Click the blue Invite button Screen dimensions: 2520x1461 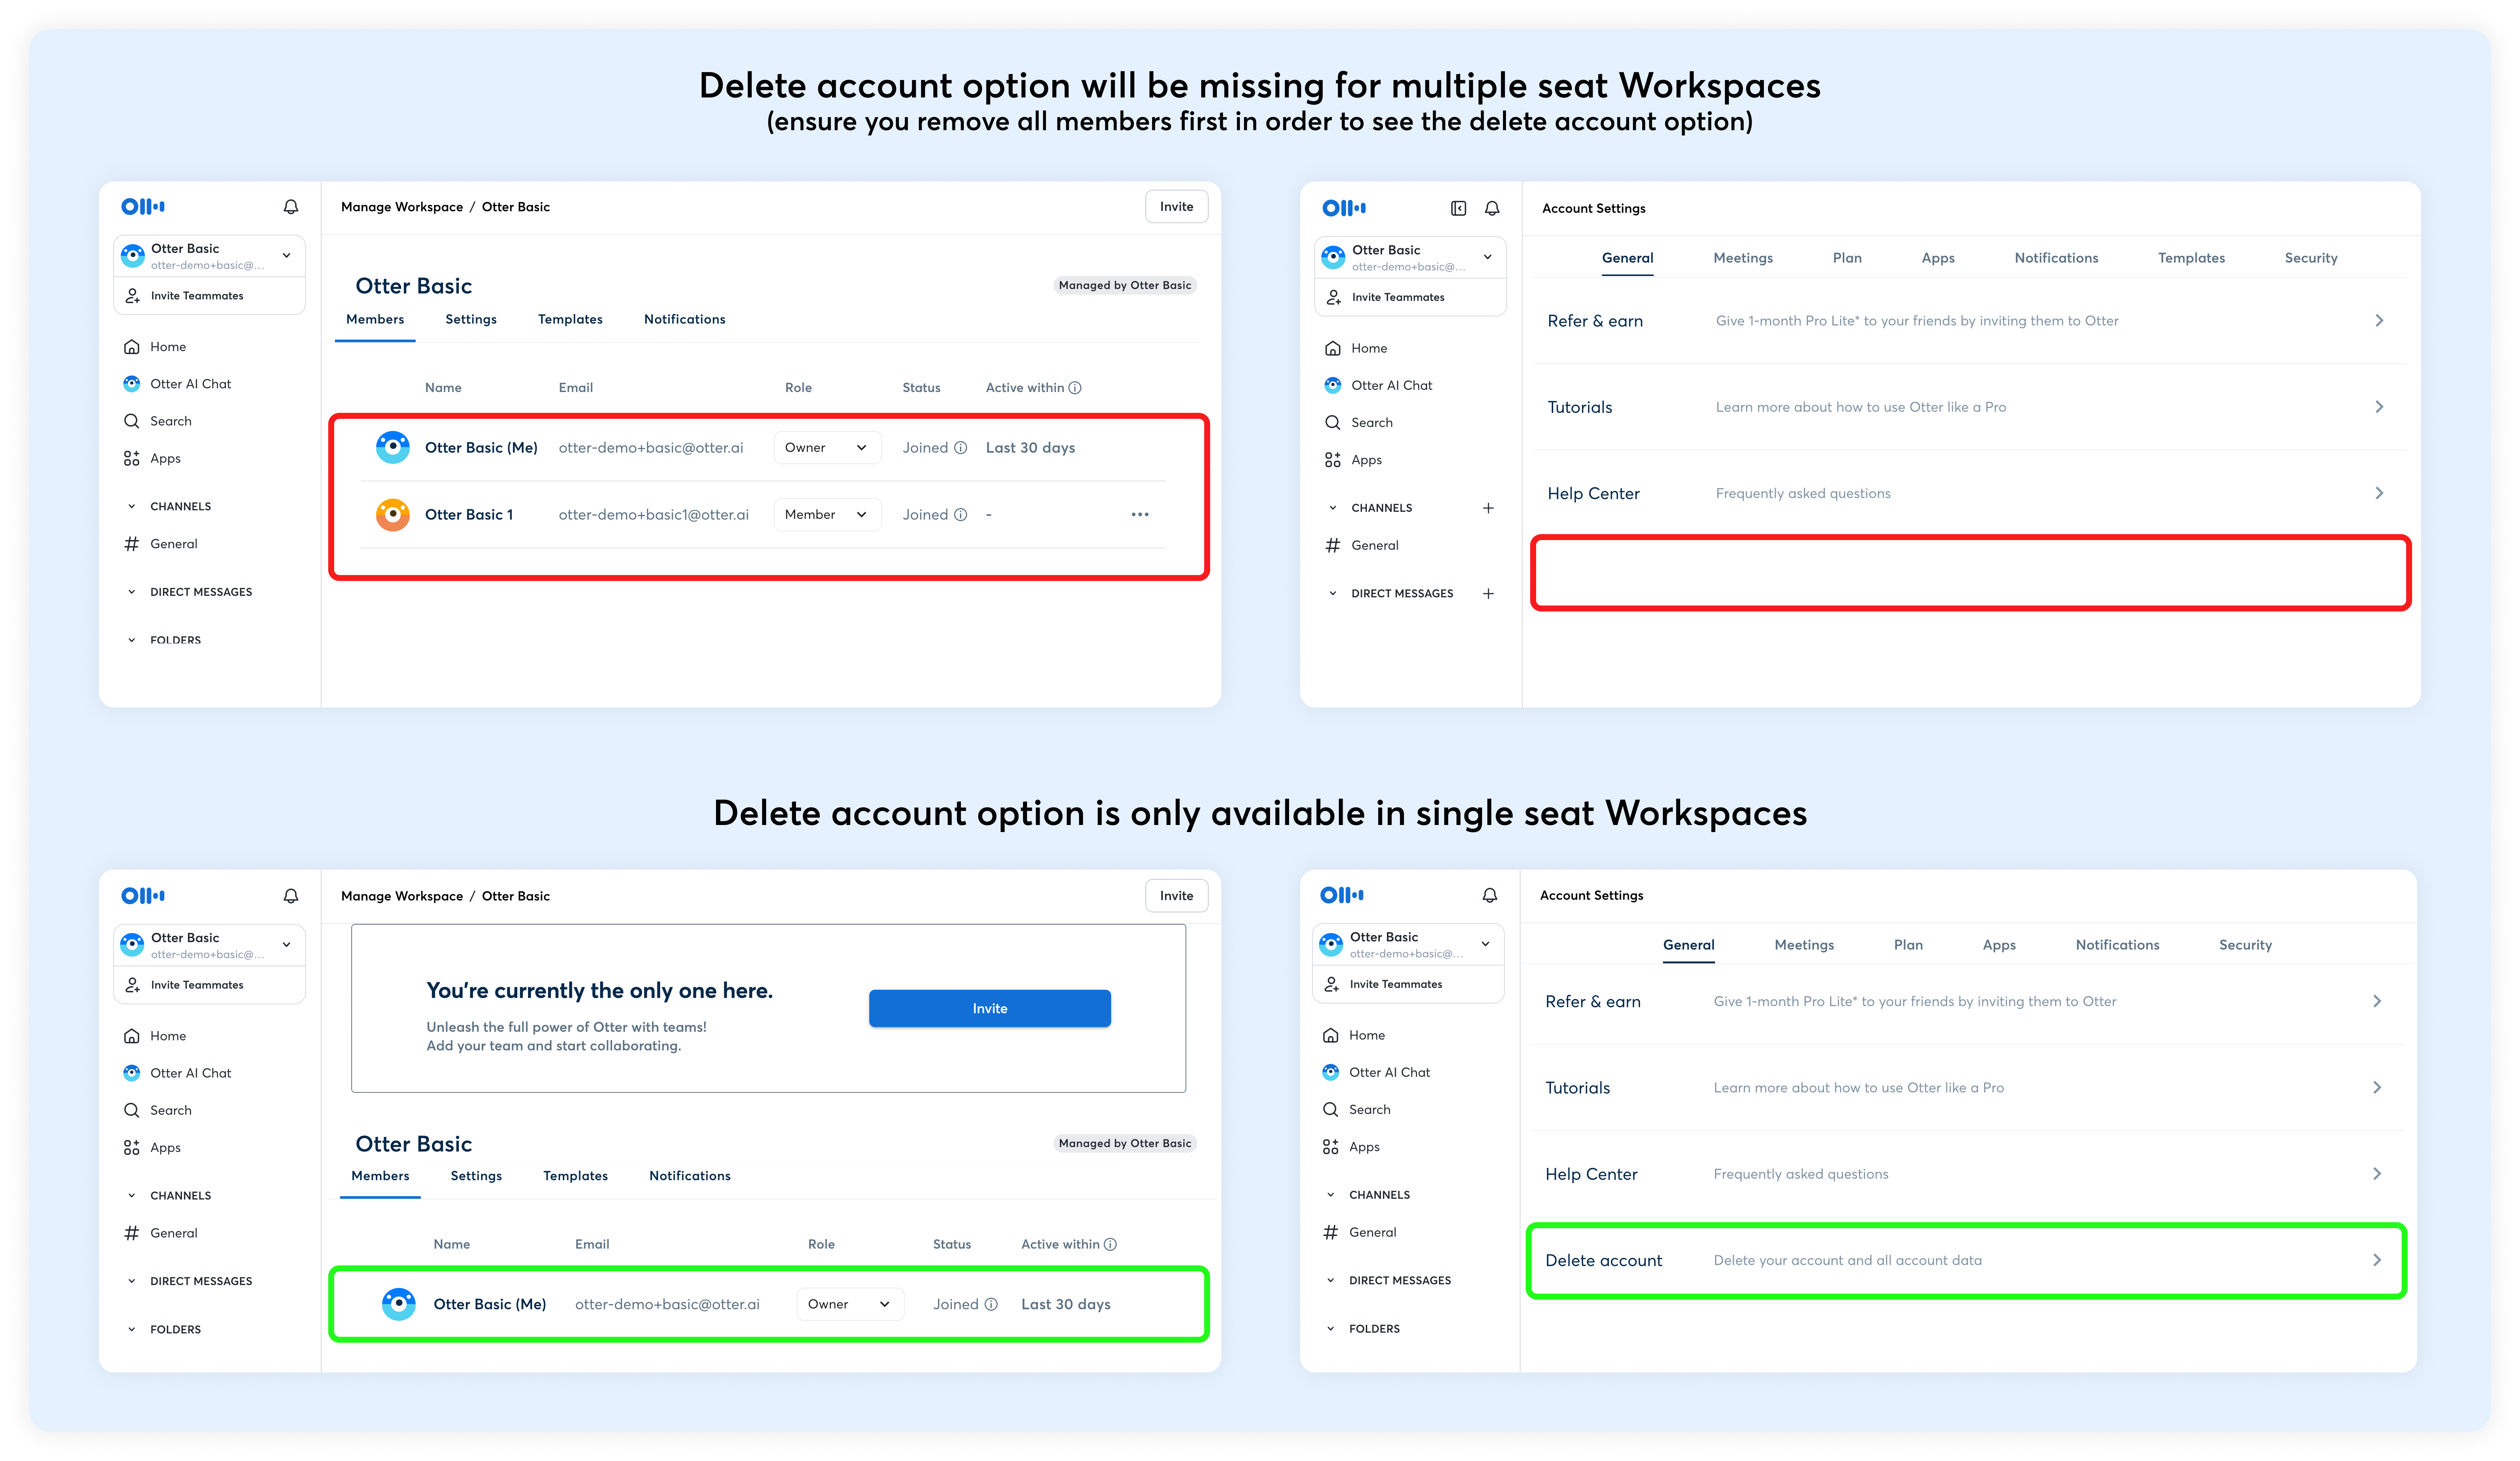[990, 1008]
